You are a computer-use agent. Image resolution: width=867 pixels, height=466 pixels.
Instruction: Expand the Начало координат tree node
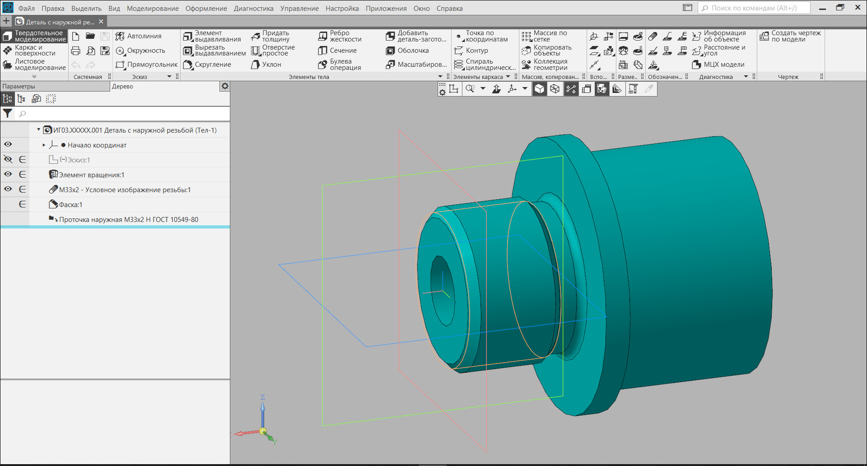point(44,145)
